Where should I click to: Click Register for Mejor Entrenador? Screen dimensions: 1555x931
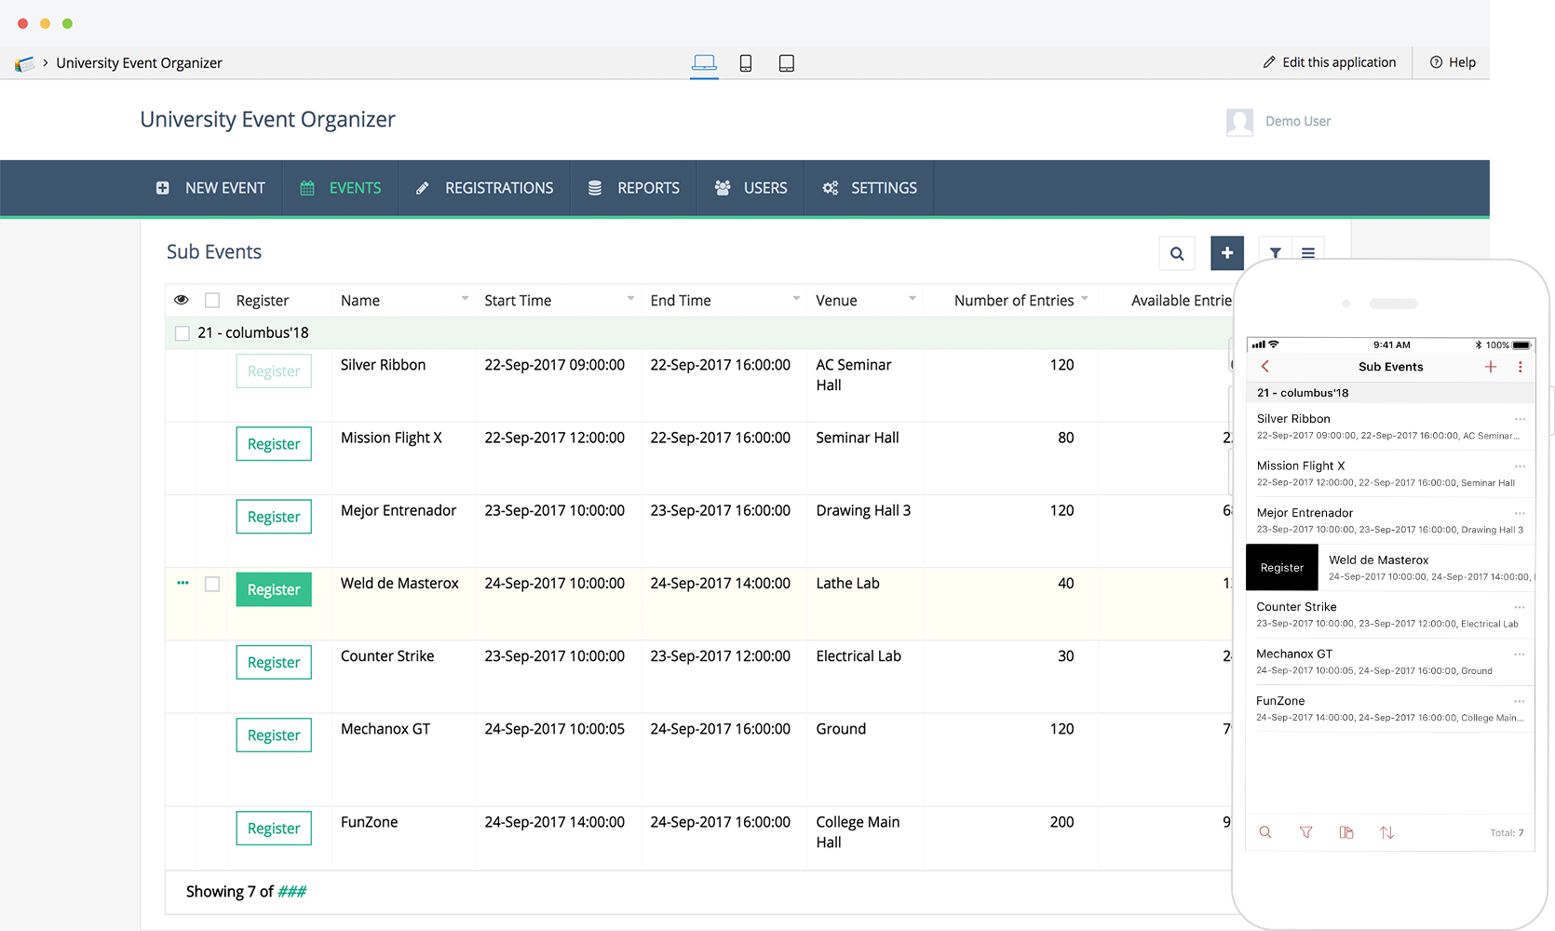(x=274, y=517)
